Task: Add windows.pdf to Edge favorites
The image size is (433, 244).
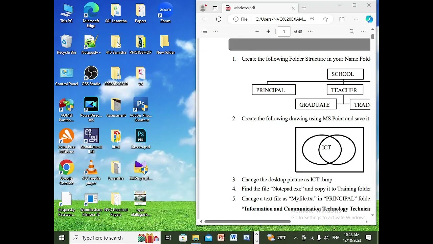Action: click(x=325, y=19)
